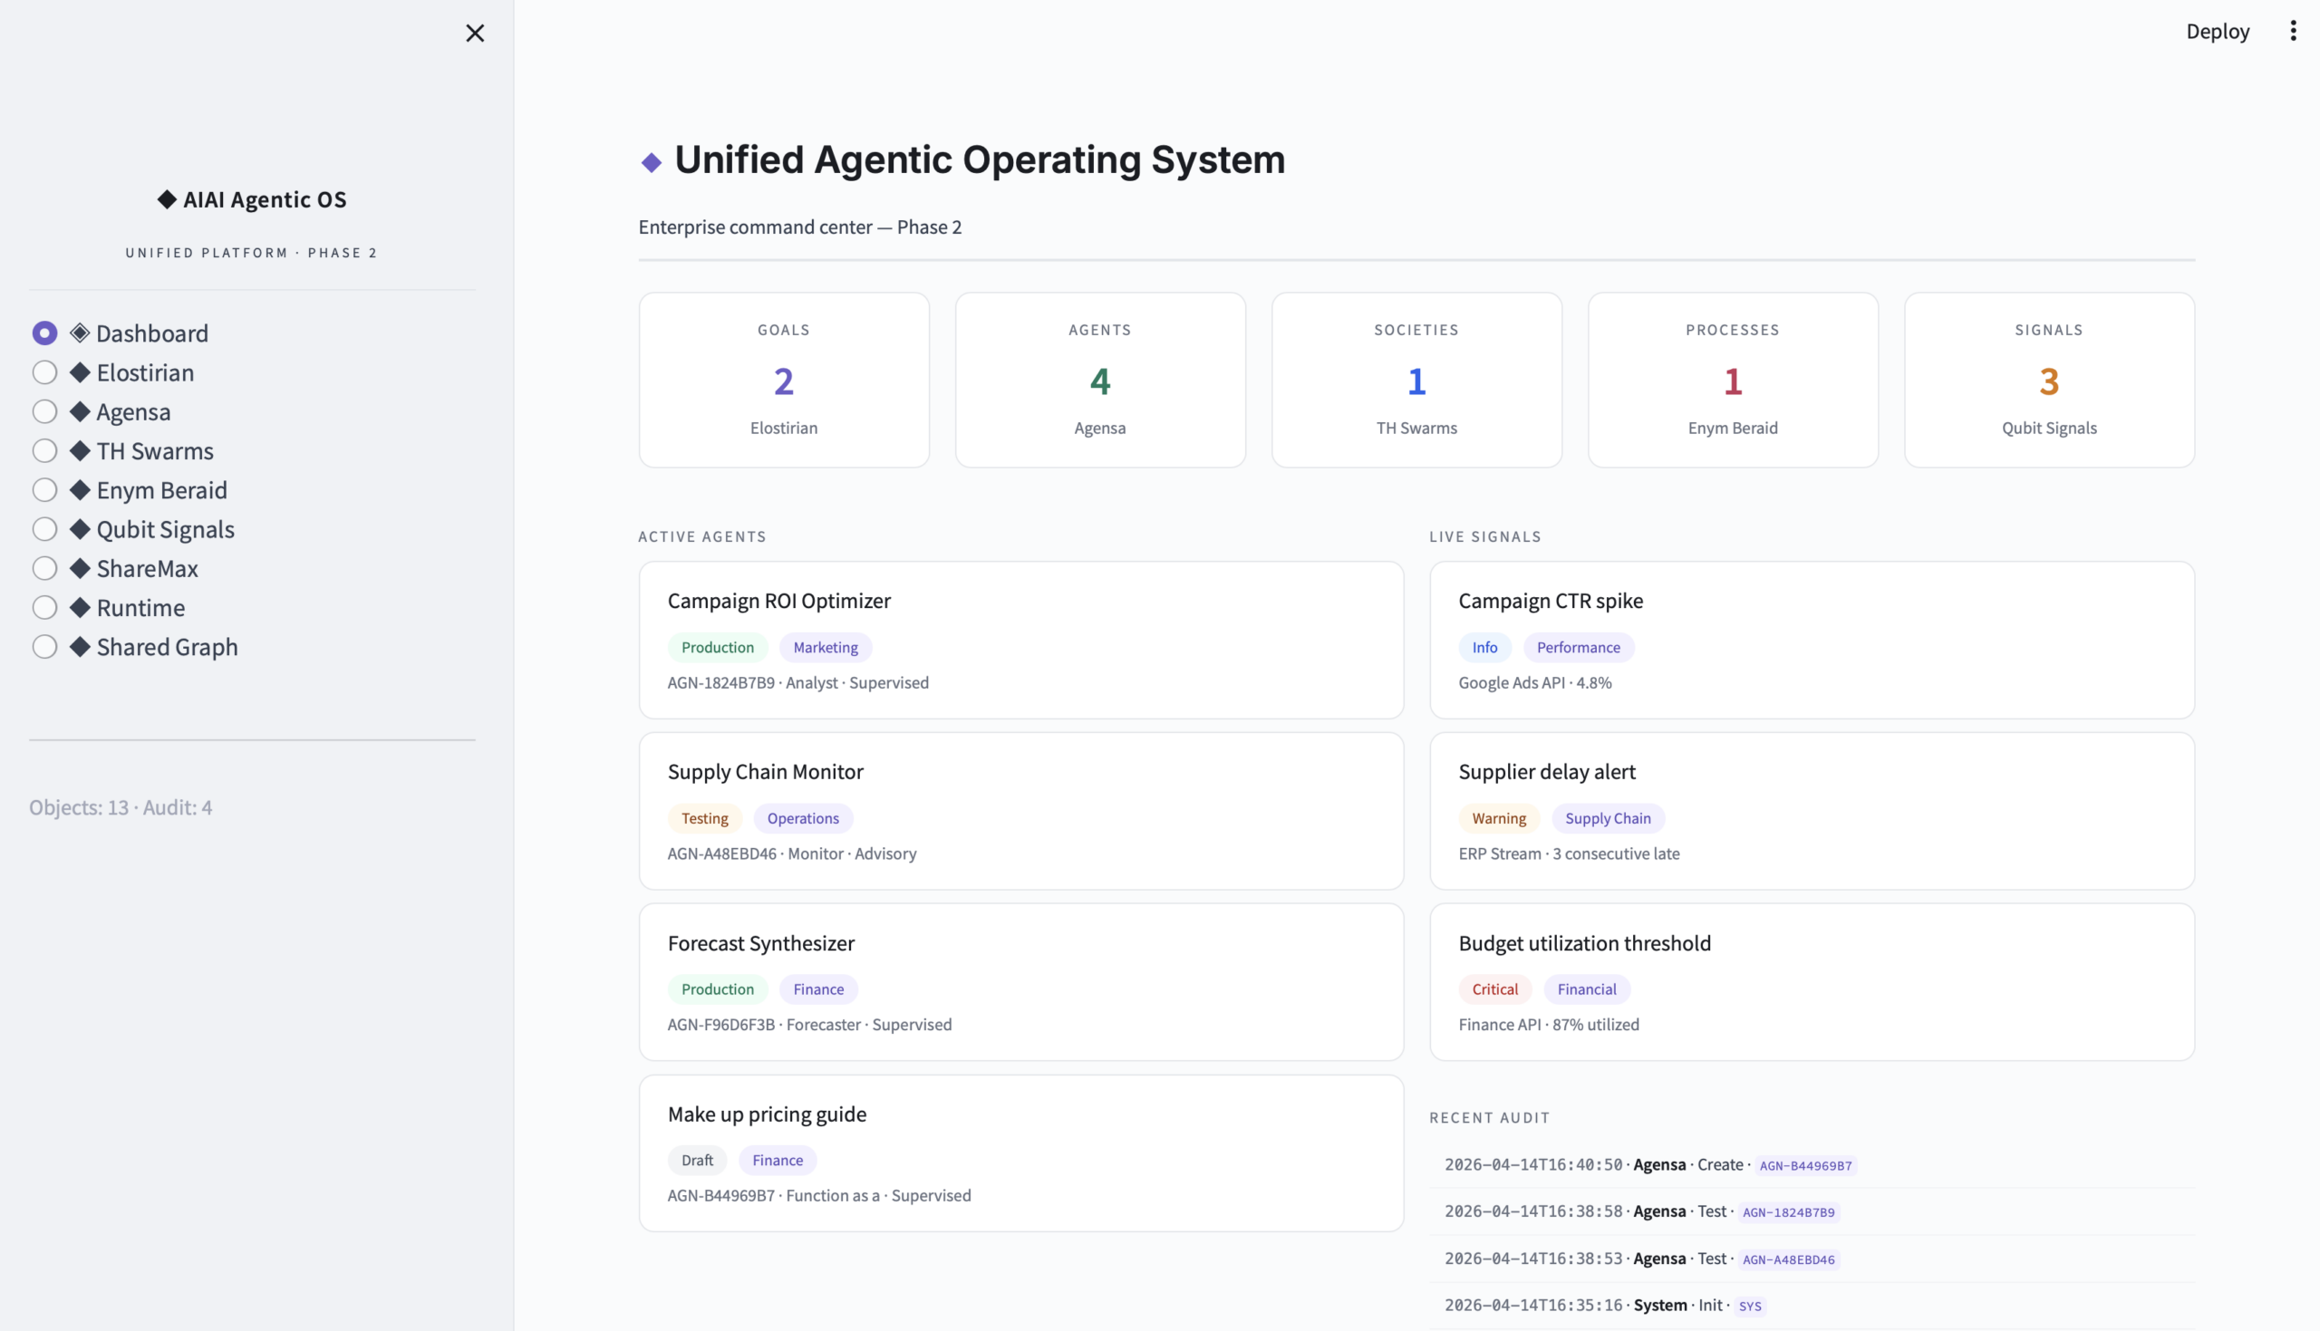
Task: Open the three-dot options menu
Action: 2292,31
